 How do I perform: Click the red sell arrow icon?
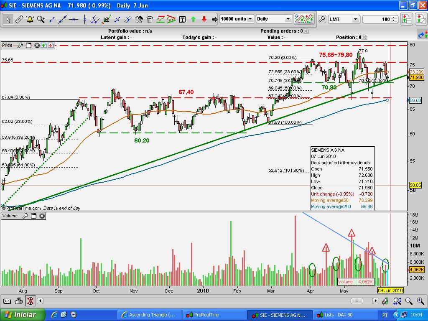click(x=204, y=19)
